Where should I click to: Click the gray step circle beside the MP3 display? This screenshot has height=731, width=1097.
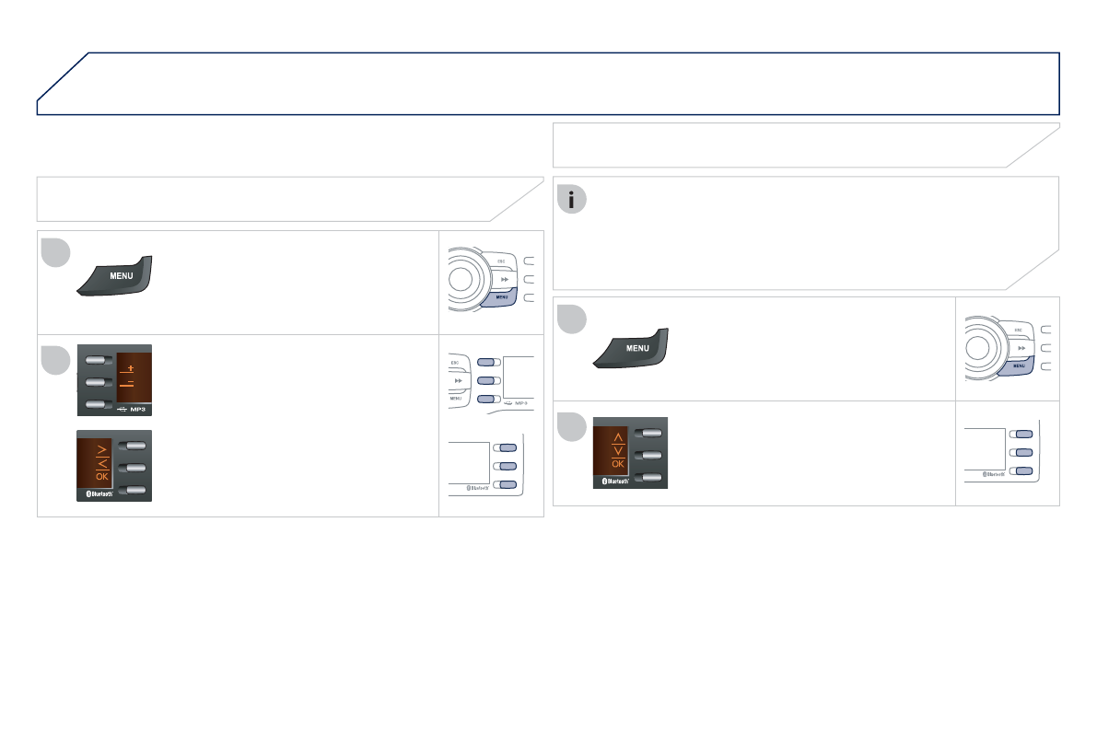[56, 360]
